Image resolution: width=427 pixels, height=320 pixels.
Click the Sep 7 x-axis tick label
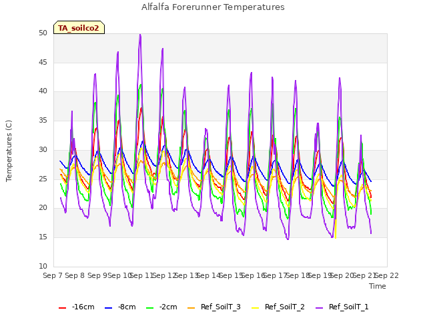[x=53, y=275]
